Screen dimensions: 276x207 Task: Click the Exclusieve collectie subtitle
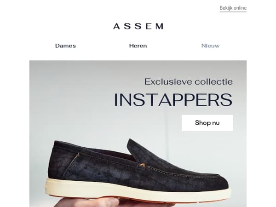tap(189, 82)
